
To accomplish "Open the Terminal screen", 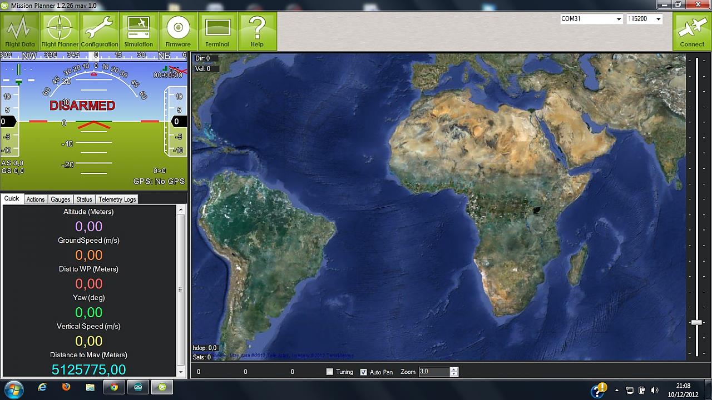I will coord(217,31).
